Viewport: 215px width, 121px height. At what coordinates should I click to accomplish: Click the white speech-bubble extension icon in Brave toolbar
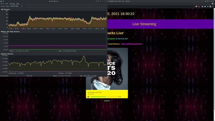pyautogui.click(x=205, y=6)
